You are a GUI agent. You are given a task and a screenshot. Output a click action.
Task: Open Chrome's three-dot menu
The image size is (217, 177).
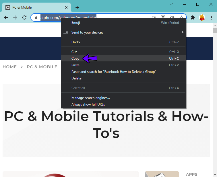coord(211,17)
